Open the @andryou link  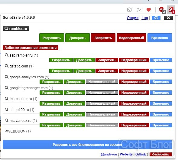pyautogui.click(x=109, y=154)
